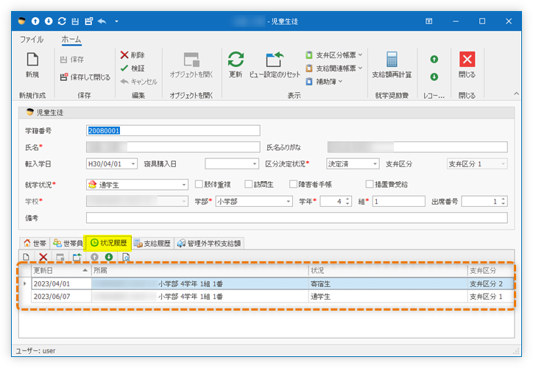
Task: Click green down arrow in history toolbar
Action: (x=109, y=257)
